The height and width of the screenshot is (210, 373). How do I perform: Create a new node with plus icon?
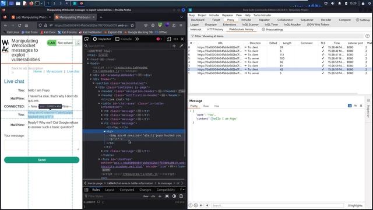pyautogui.click(x=174, y=45)
